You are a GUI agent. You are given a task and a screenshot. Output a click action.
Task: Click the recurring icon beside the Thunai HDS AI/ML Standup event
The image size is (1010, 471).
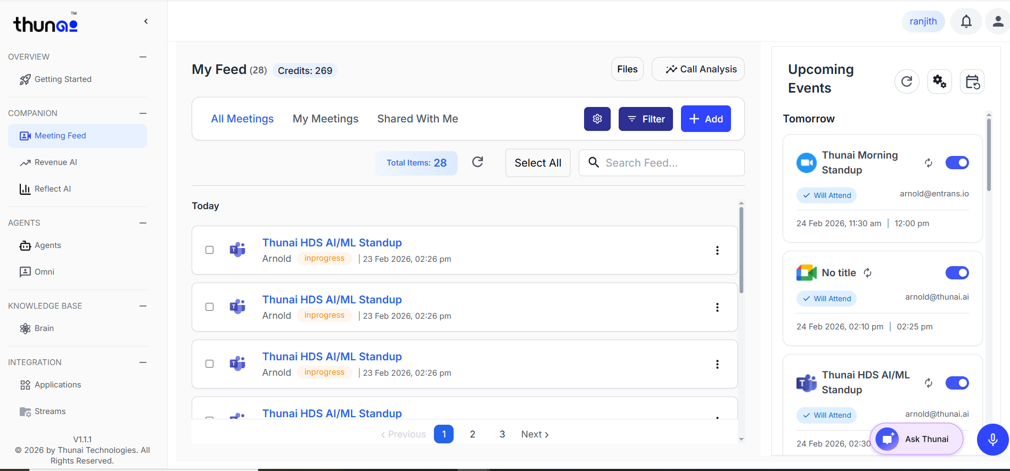coord(929,383)
